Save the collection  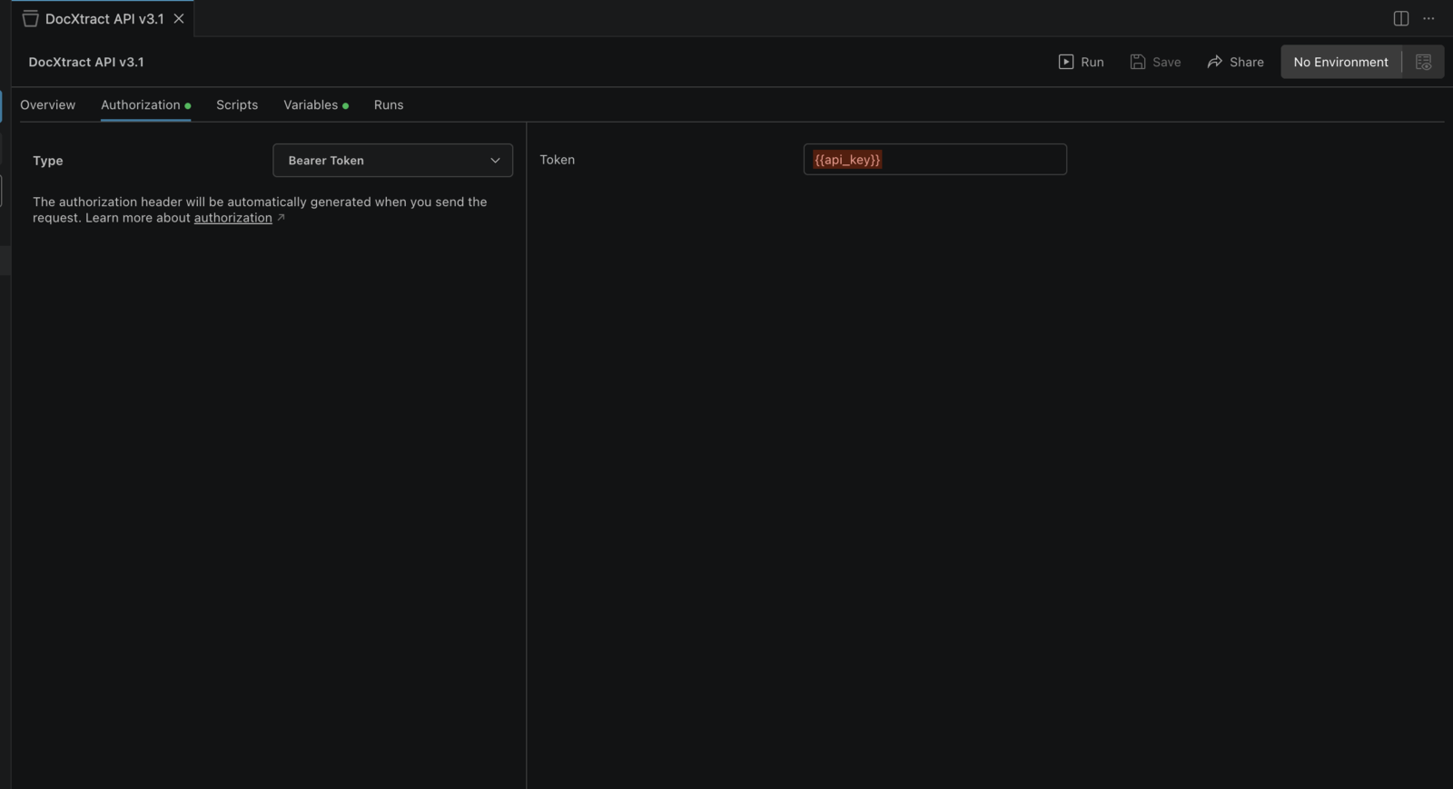click(x=1155, y=62)
